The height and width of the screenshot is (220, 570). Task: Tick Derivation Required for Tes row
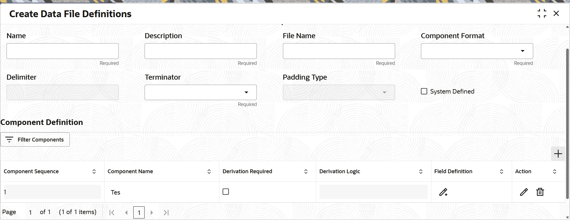pos(226,192)
